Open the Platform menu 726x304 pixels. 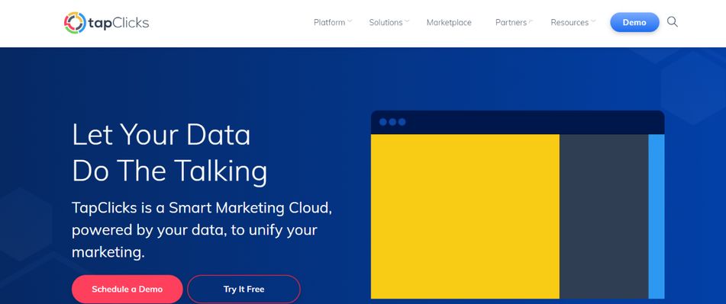coord(329,22)
